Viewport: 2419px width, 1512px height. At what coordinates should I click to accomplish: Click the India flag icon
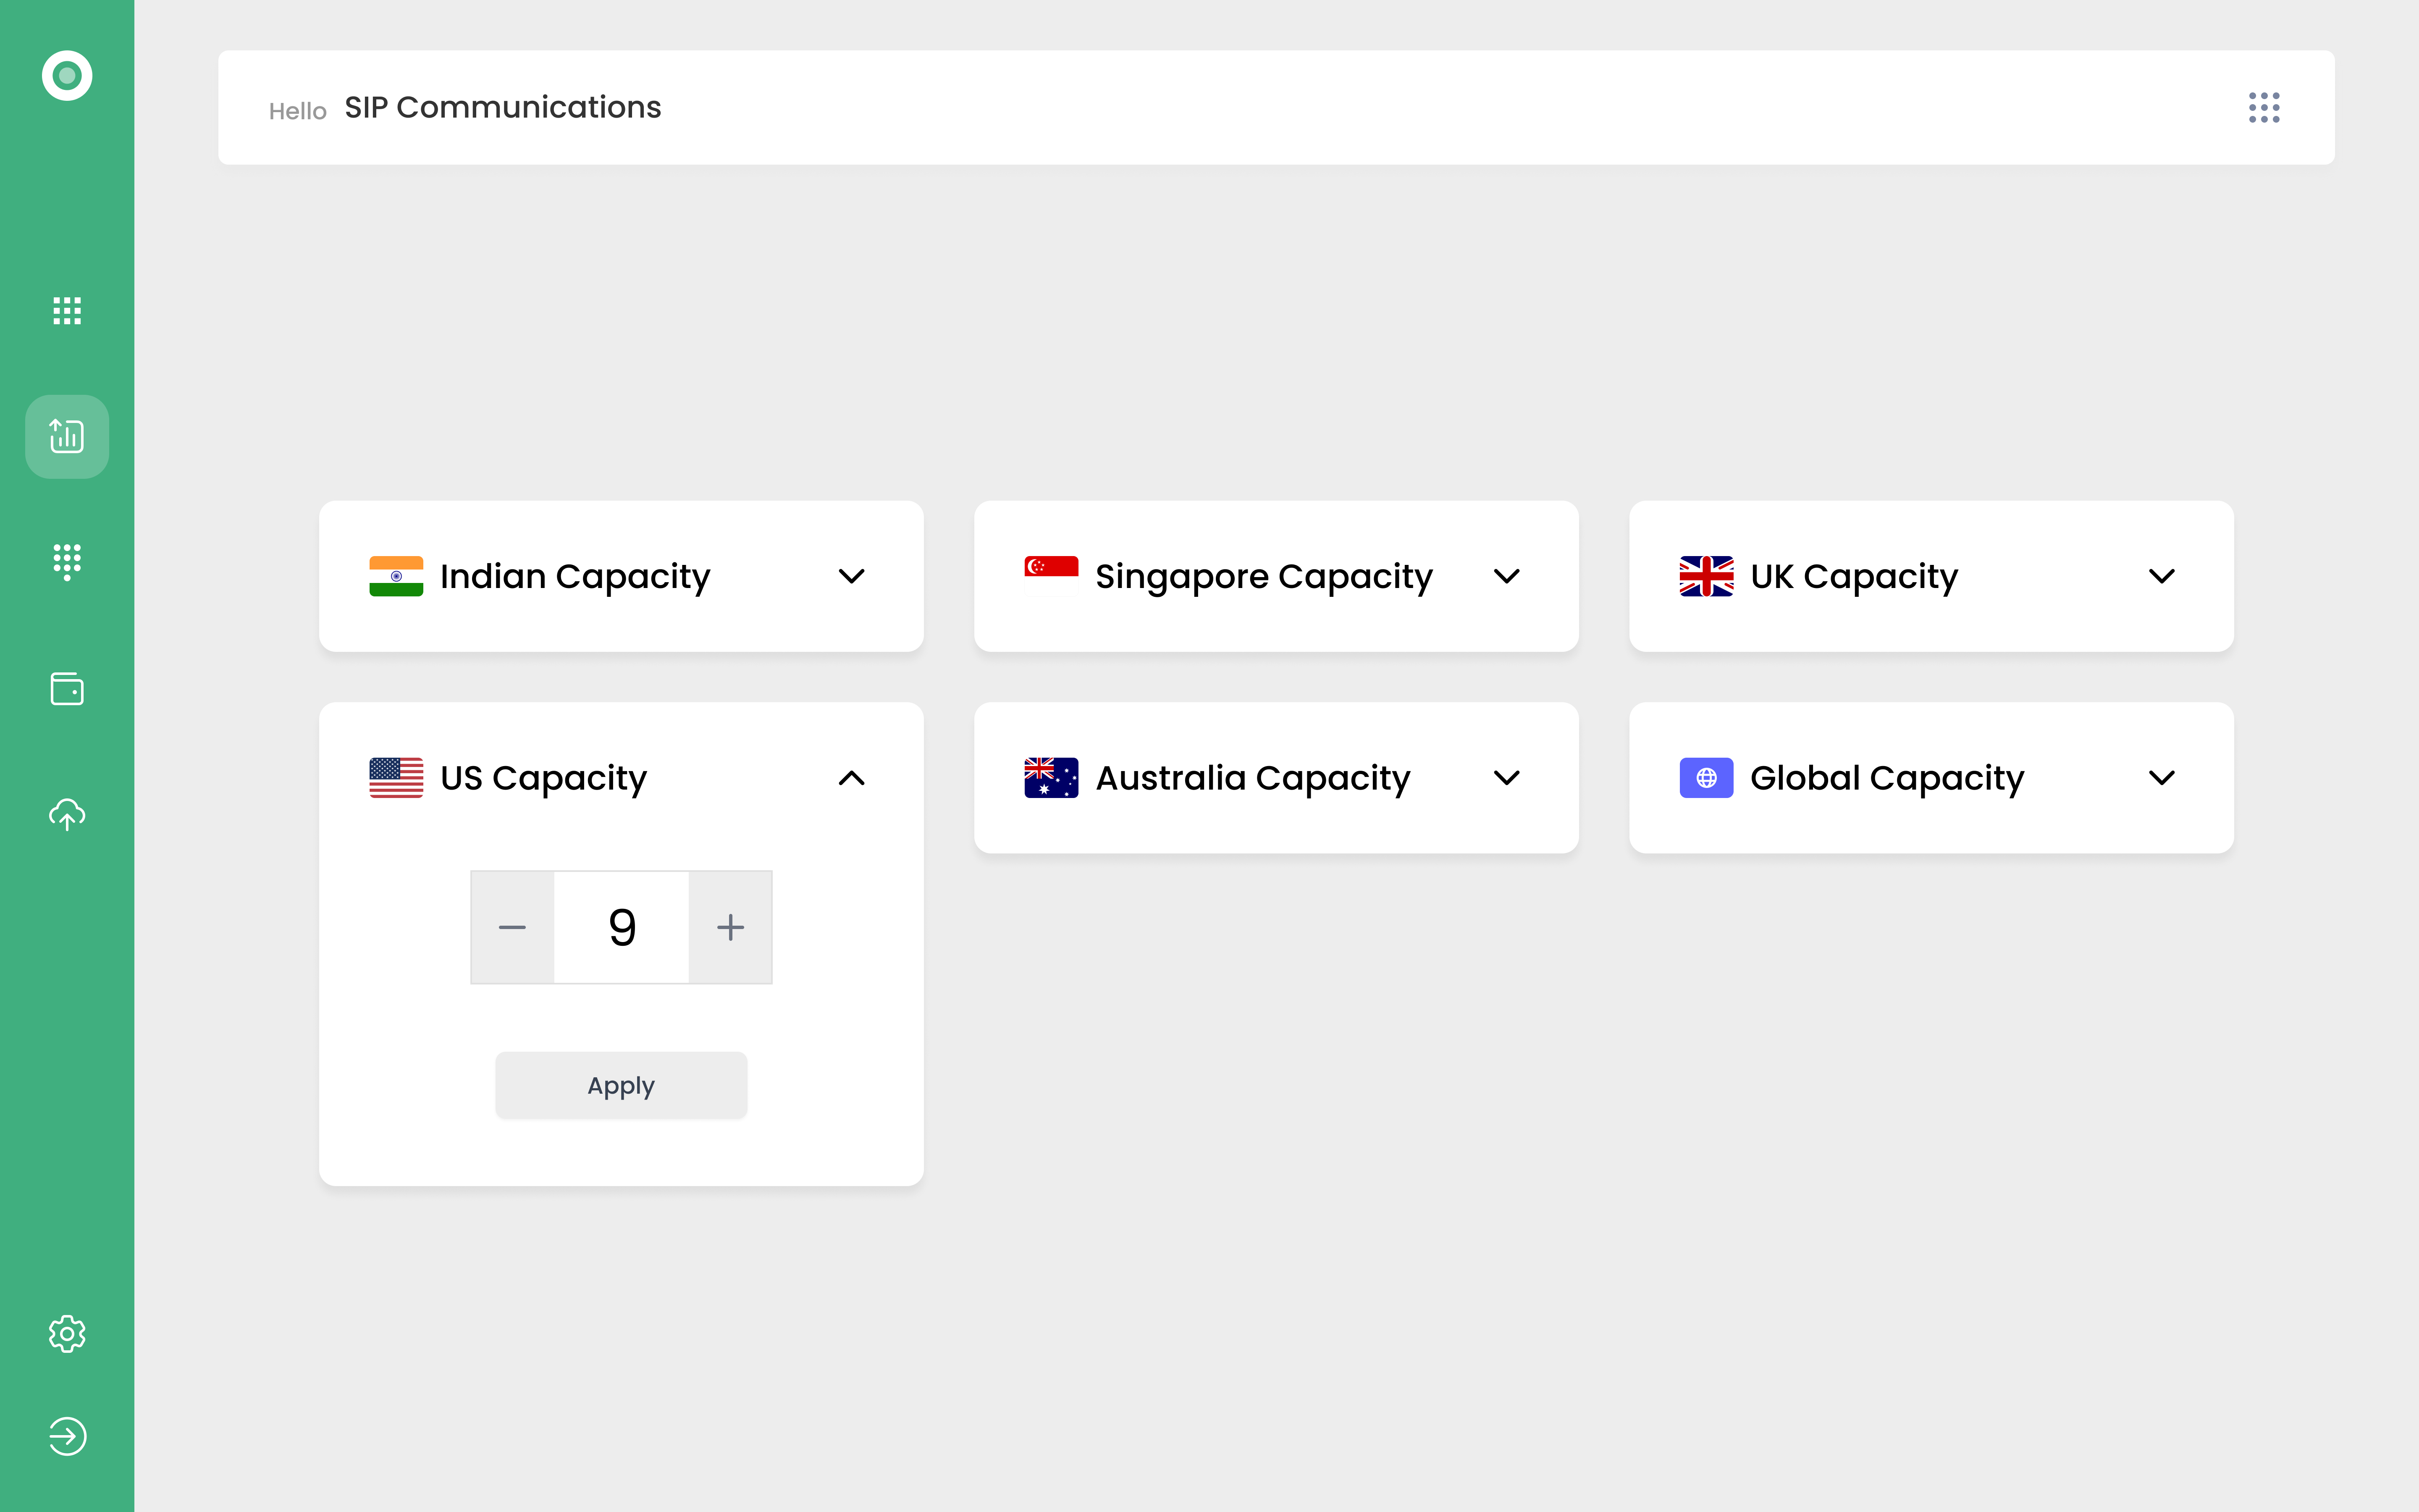click(x=396, y=576)
